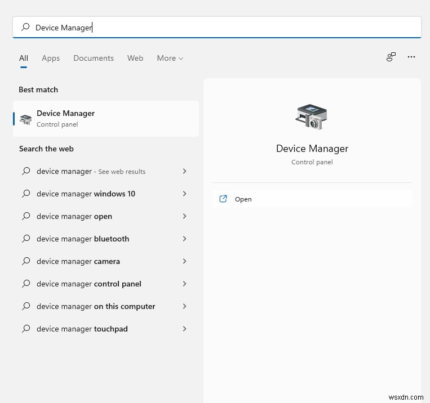Open Device Manager from the preview pane
Image resolution: width=430 pixels, height=403 pixels.
(x=312, y=199)
